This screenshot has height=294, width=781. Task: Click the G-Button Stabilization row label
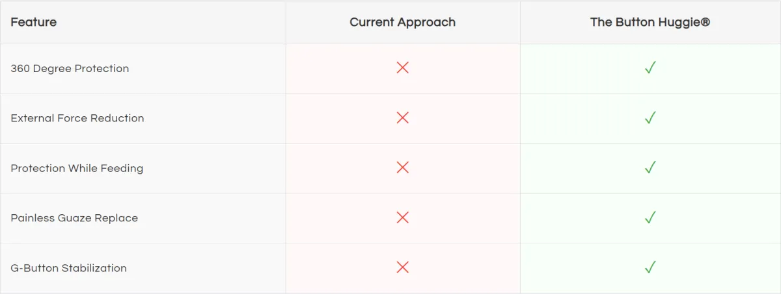tap(69, 268)
